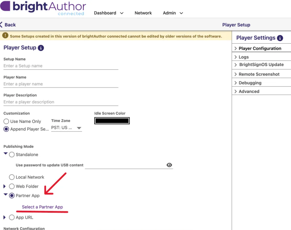Expand the Remote Screenshot section
The width and height of the screenshot is (291, 230).
(259, 74)
